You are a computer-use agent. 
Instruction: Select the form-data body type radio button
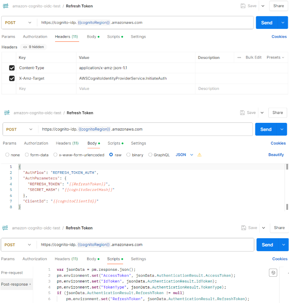tap(27, 155)
